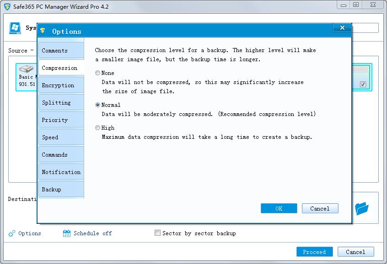Choose the High compression level

[x=97, y=128]
